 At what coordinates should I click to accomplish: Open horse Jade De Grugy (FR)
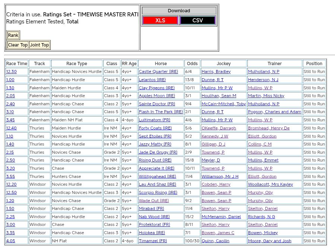[158, 152]
